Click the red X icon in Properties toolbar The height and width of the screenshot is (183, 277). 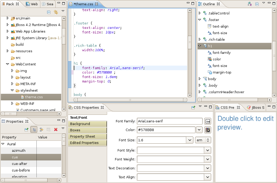pyautogui.click(x=56, y=130)
